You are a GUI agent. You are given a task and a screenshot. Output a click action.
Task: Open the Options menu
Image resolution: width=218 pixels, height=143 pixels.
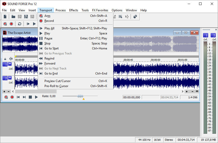pos(117,10)
